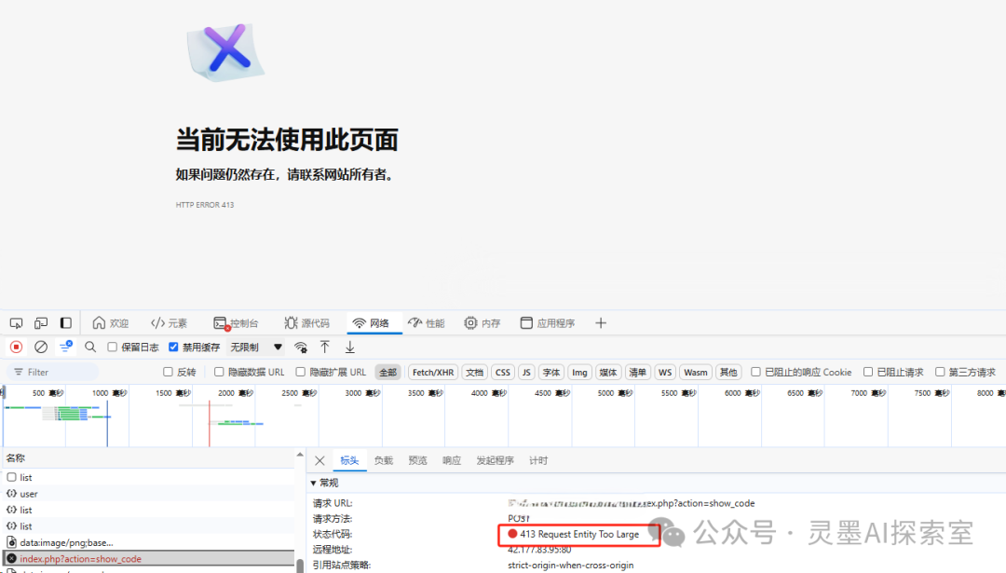Click the strict-origin-when-cross-origin value
The height and width of the screenshot is (573, 1006).
tap(570, 566)
